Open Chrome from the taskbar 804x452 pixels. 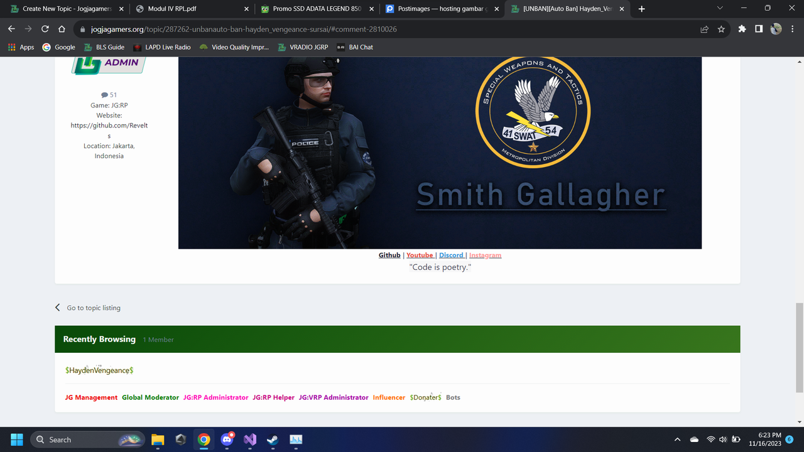(x=204, y=439)
